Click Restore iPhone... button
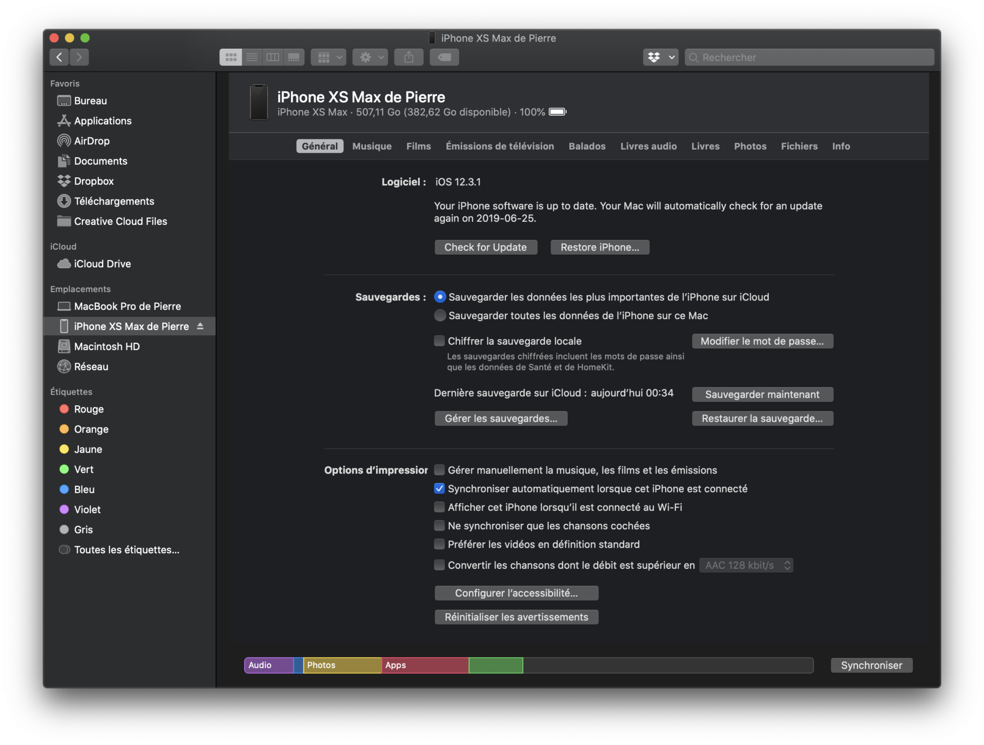 point(600,247)
